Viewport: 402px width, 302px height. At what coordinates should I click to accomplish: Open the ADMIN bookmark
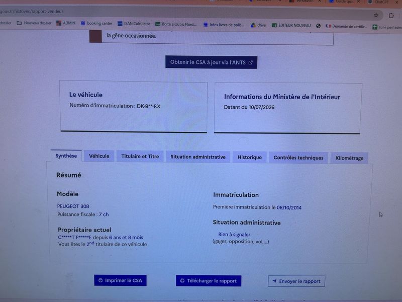coord(66,23)
